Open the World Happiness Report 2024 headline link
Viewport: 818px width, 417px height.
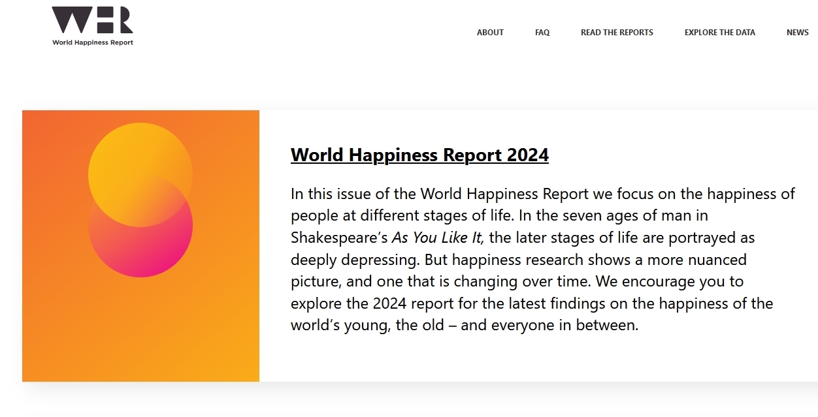click(419, 155)
